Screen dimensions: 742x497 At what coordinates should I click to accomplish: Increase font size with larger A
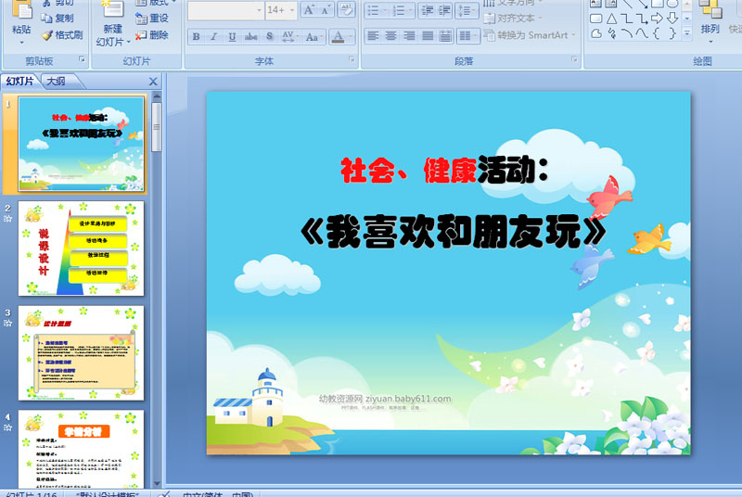[309, 10]
